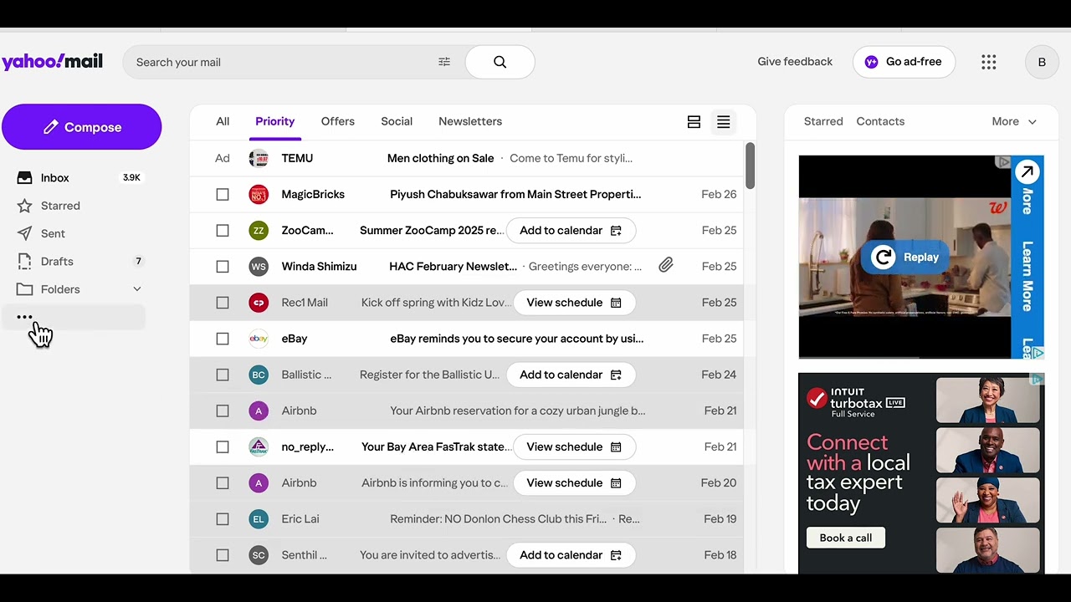Switch to the Offers tab

(338, 121)
